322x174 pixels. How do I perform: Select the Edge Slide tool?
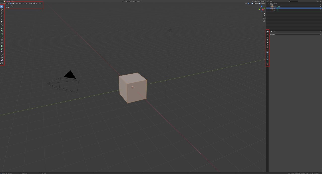(2, 54)
